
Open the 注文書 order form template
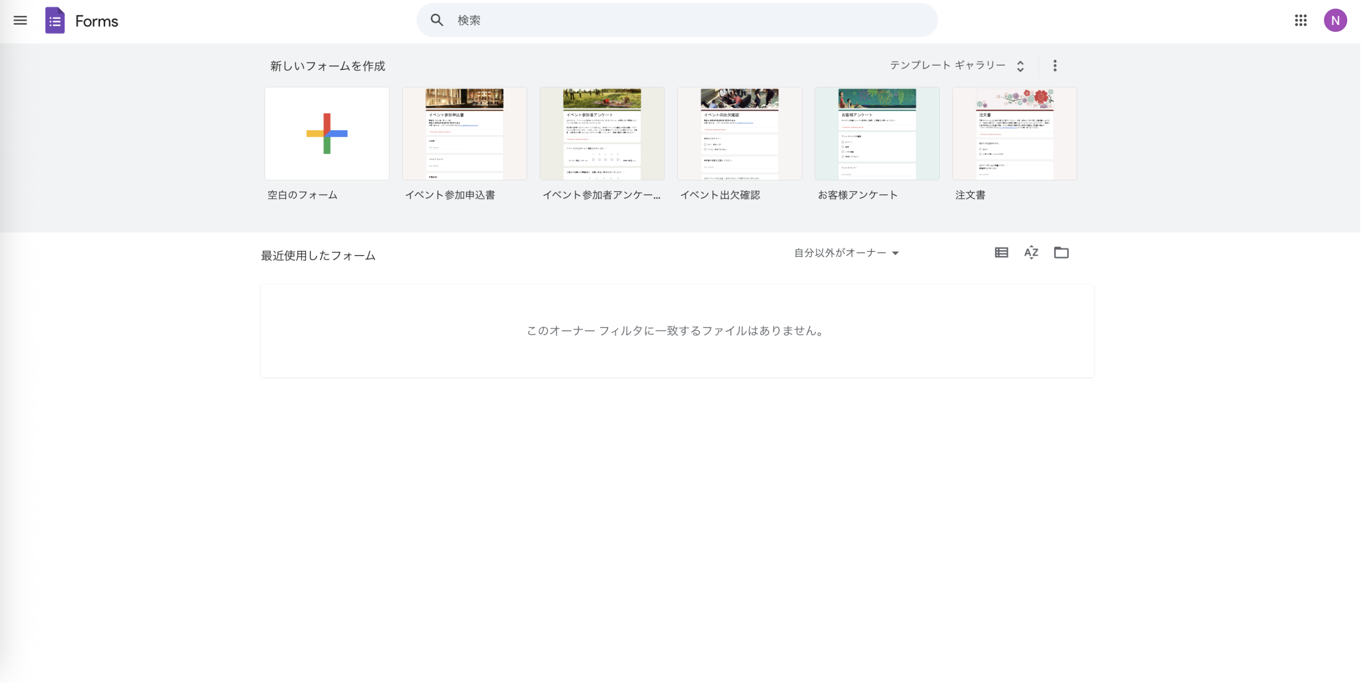tap(1014, 133)
